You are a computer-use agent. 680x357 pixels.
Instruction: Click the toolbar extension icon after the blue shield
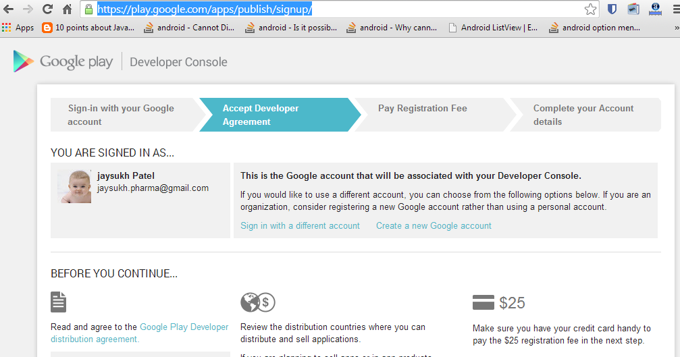tap(633, 9)
